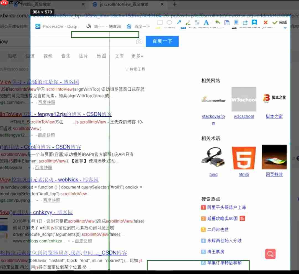Select the rectangle annotation tool
Image resolution: width=299 pixels, height=274 pixels.
tap(160, 23)
